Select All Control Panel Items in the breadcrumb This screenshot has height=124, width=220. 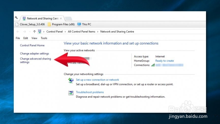82,32
